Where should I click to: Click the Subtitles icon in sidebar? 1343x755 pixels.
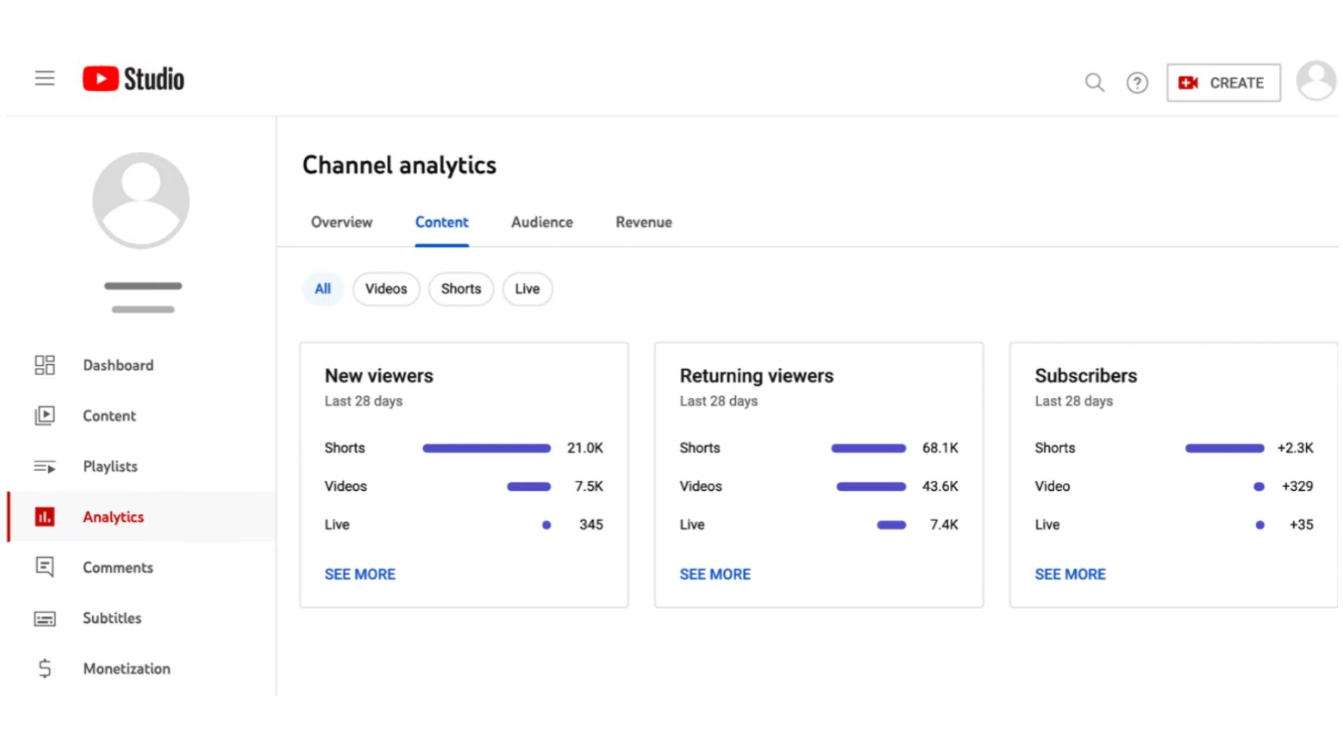(x=45, y=619)
